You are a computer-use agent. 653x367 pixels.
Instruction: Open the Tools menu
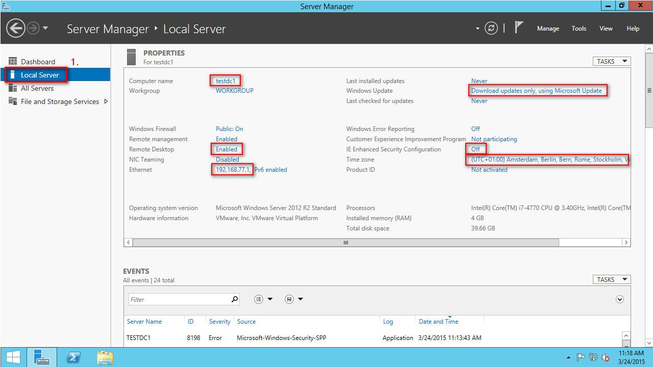(579, 29)
